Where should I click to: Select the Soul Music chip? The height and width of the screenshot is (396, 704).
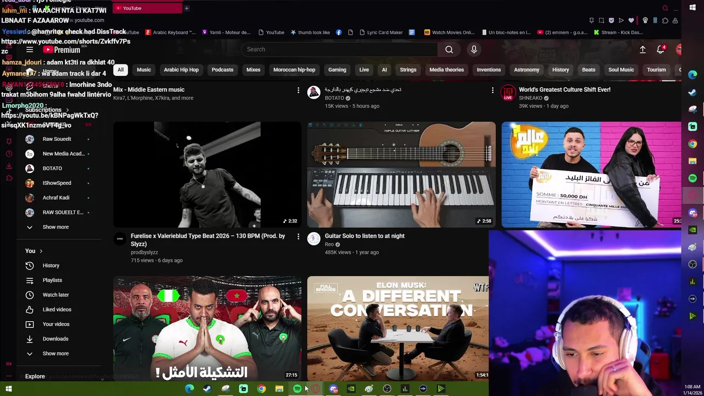(x=621, y=70)
